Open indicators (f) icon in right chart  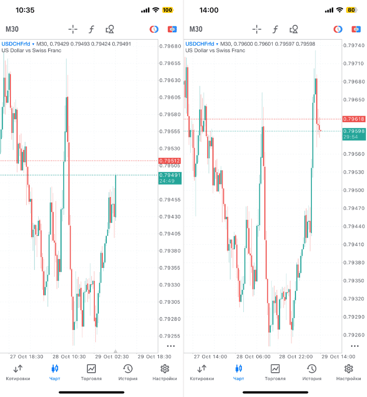click(275, 29)
